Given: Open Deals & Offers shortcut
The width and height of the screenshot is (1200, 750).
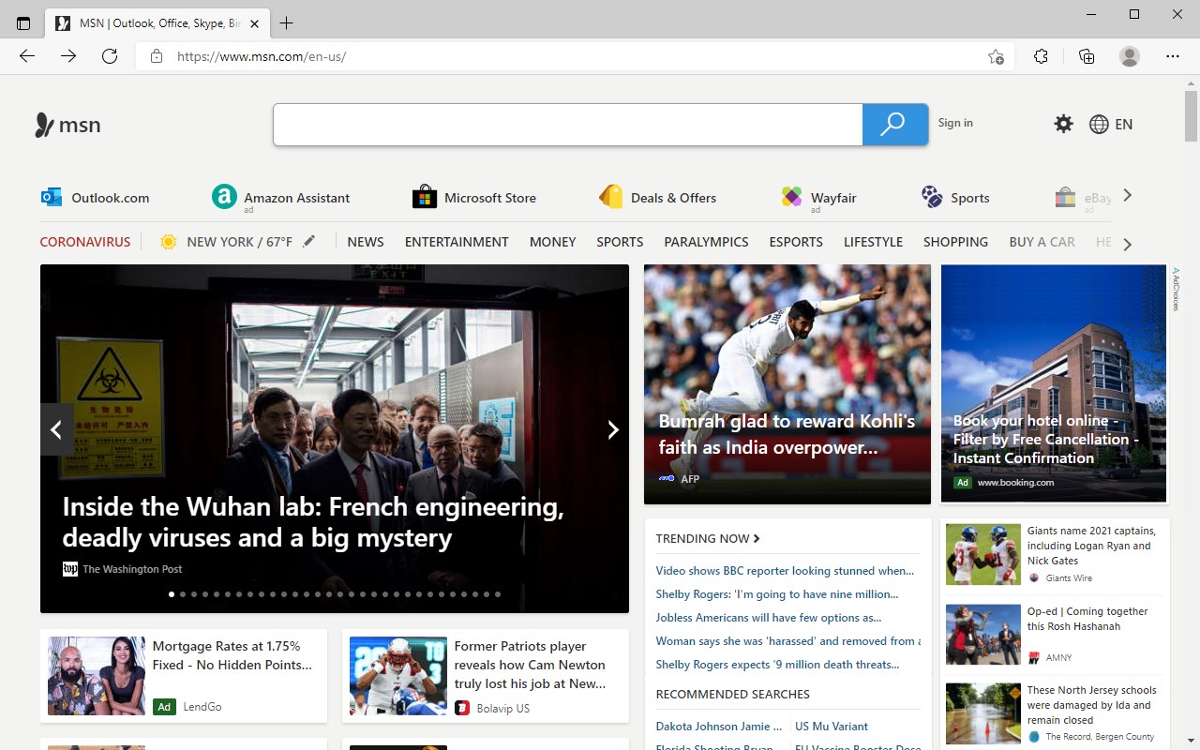Looking at the screenshot, I should (658, 198).
